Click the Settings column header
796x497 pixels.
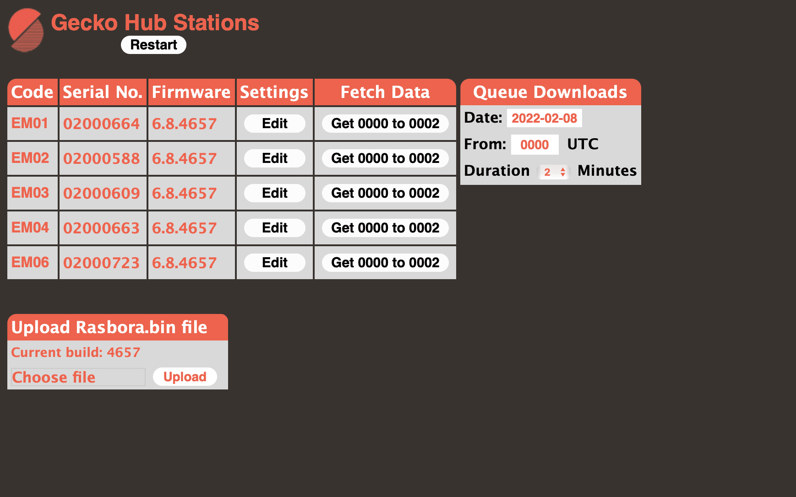click(274, 92)
